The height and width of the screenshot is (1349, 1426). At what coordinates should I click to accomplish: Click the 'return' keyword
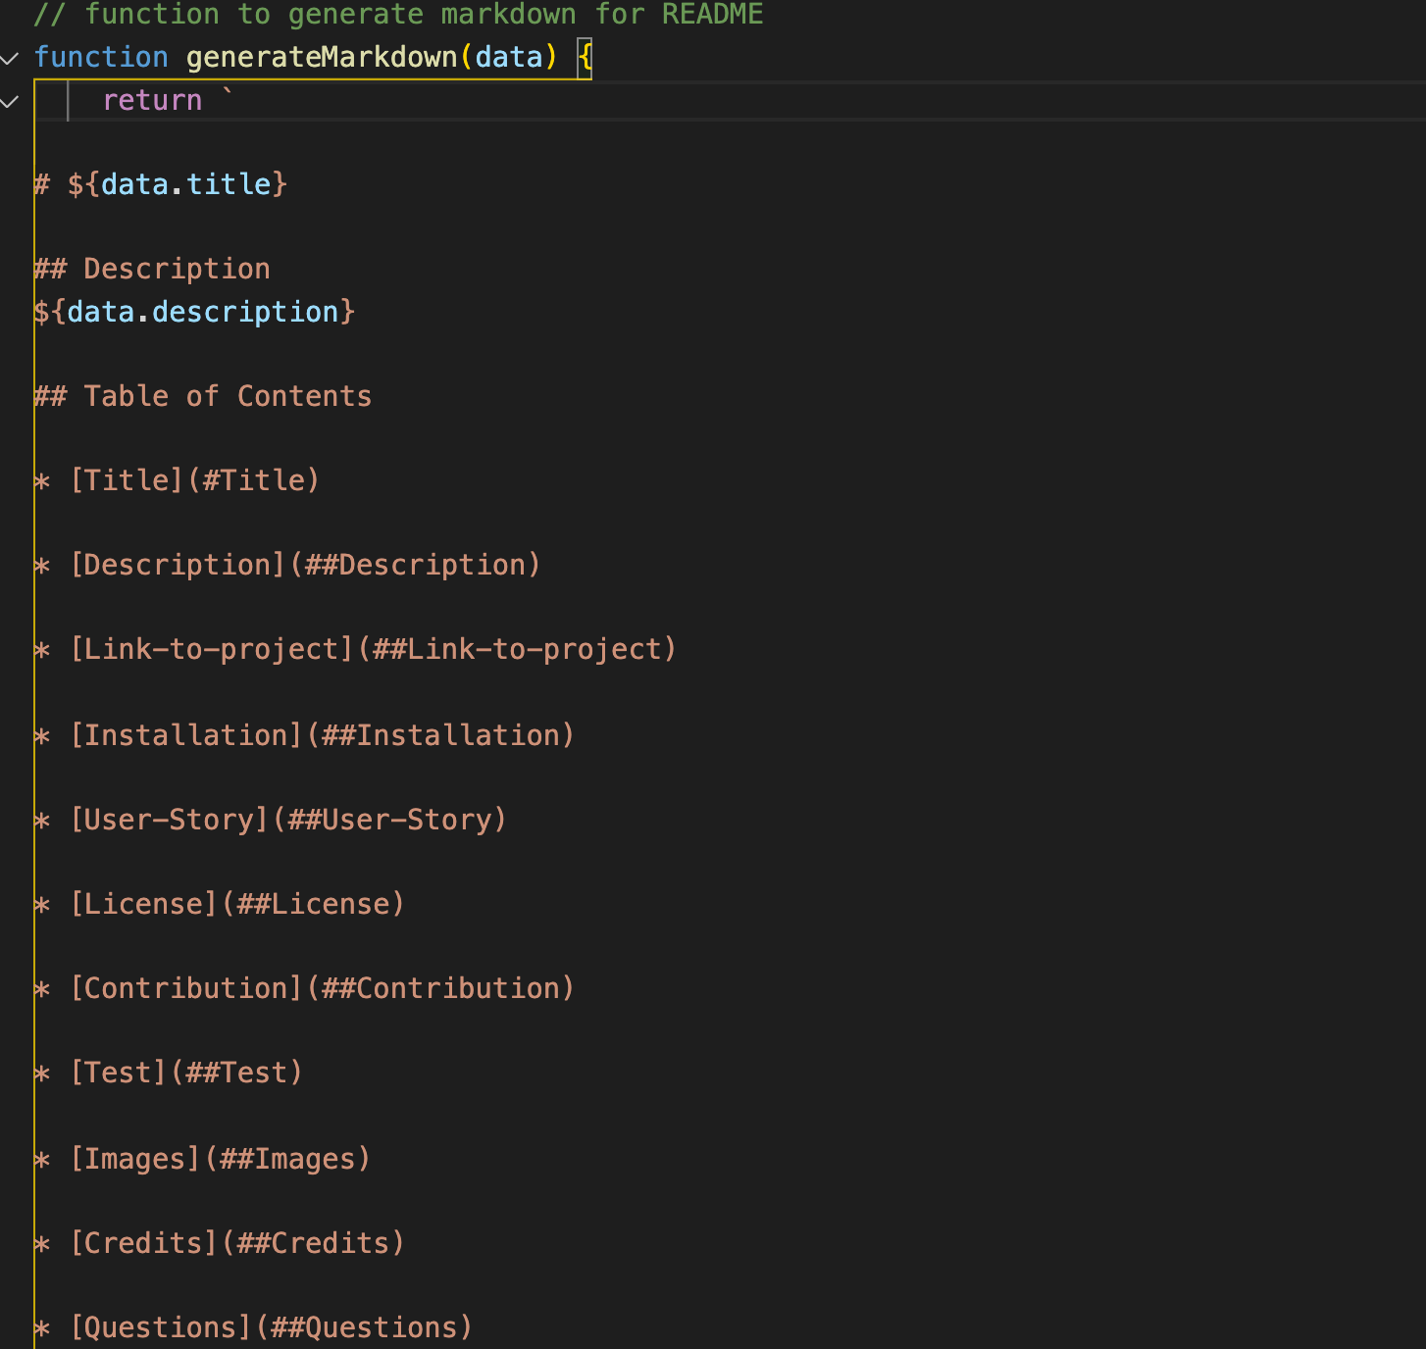pyautogui.click(x=152, y=100)
